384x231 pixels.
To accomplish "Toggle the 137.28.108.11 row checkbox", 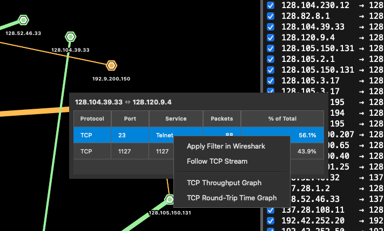I will pyautogui.click(x=271, y=210).
